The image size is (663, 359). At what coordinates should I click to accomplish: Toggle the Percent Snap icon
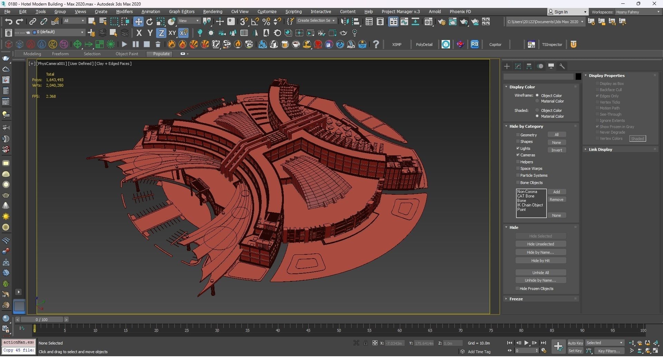[266, 22]
